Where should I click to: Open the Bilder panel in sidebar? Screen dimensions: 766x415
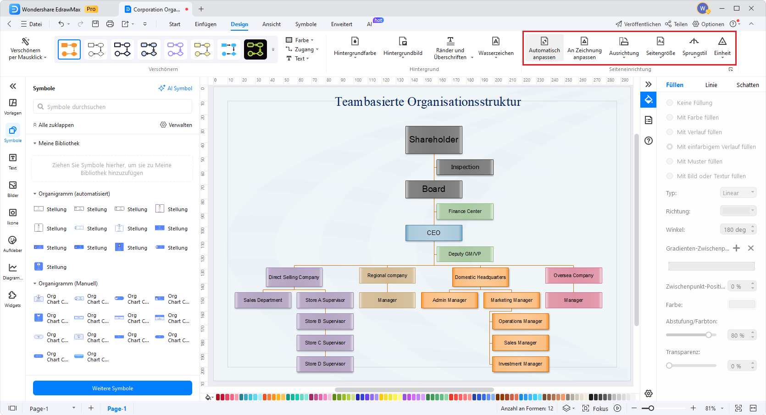13,189
